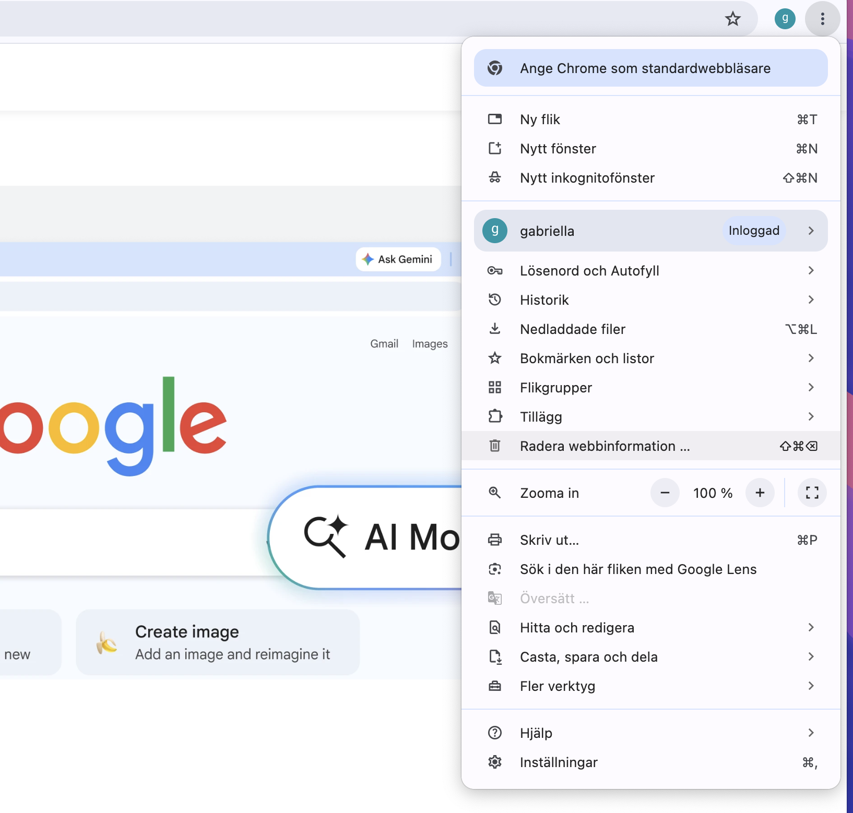Screen dimensions: 853x813
Task: Click the trash icon for Radera webbinformation
Action: [495, 446]
